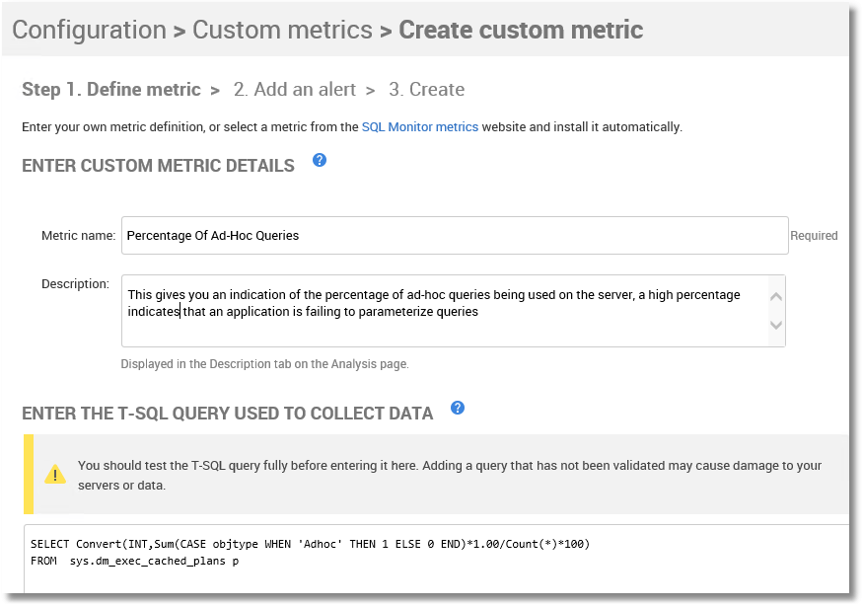Click in the T-SQL query editor
Image resolution: width=863 pixels, height=607 pixels.
pos(436,559)
